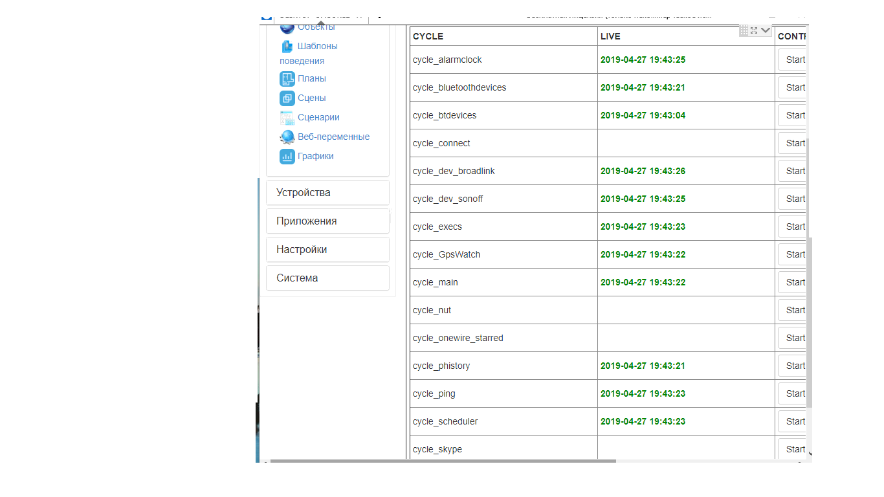Click the live timestamp for cycle_scheduler
Image resolution: width=884 pixels, height=497 pixels.
643,421
